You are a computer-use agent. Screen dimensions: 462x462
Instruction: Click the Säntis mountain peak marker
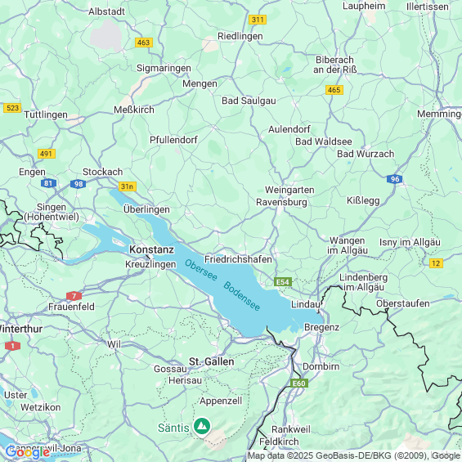pyautogui.click(x=202, y=426)
